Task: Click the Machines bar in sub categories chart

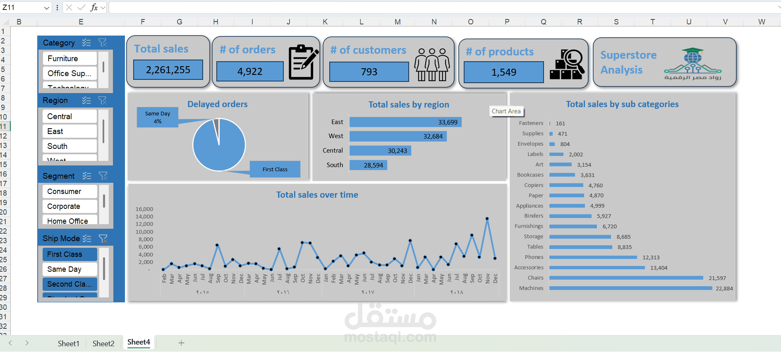Action: coord(631,288)
